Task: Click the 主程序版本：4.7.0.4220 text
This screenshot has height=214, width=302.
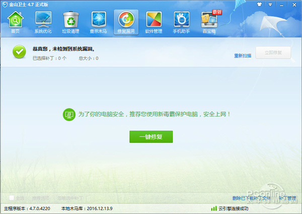Action: pos(27,208)
